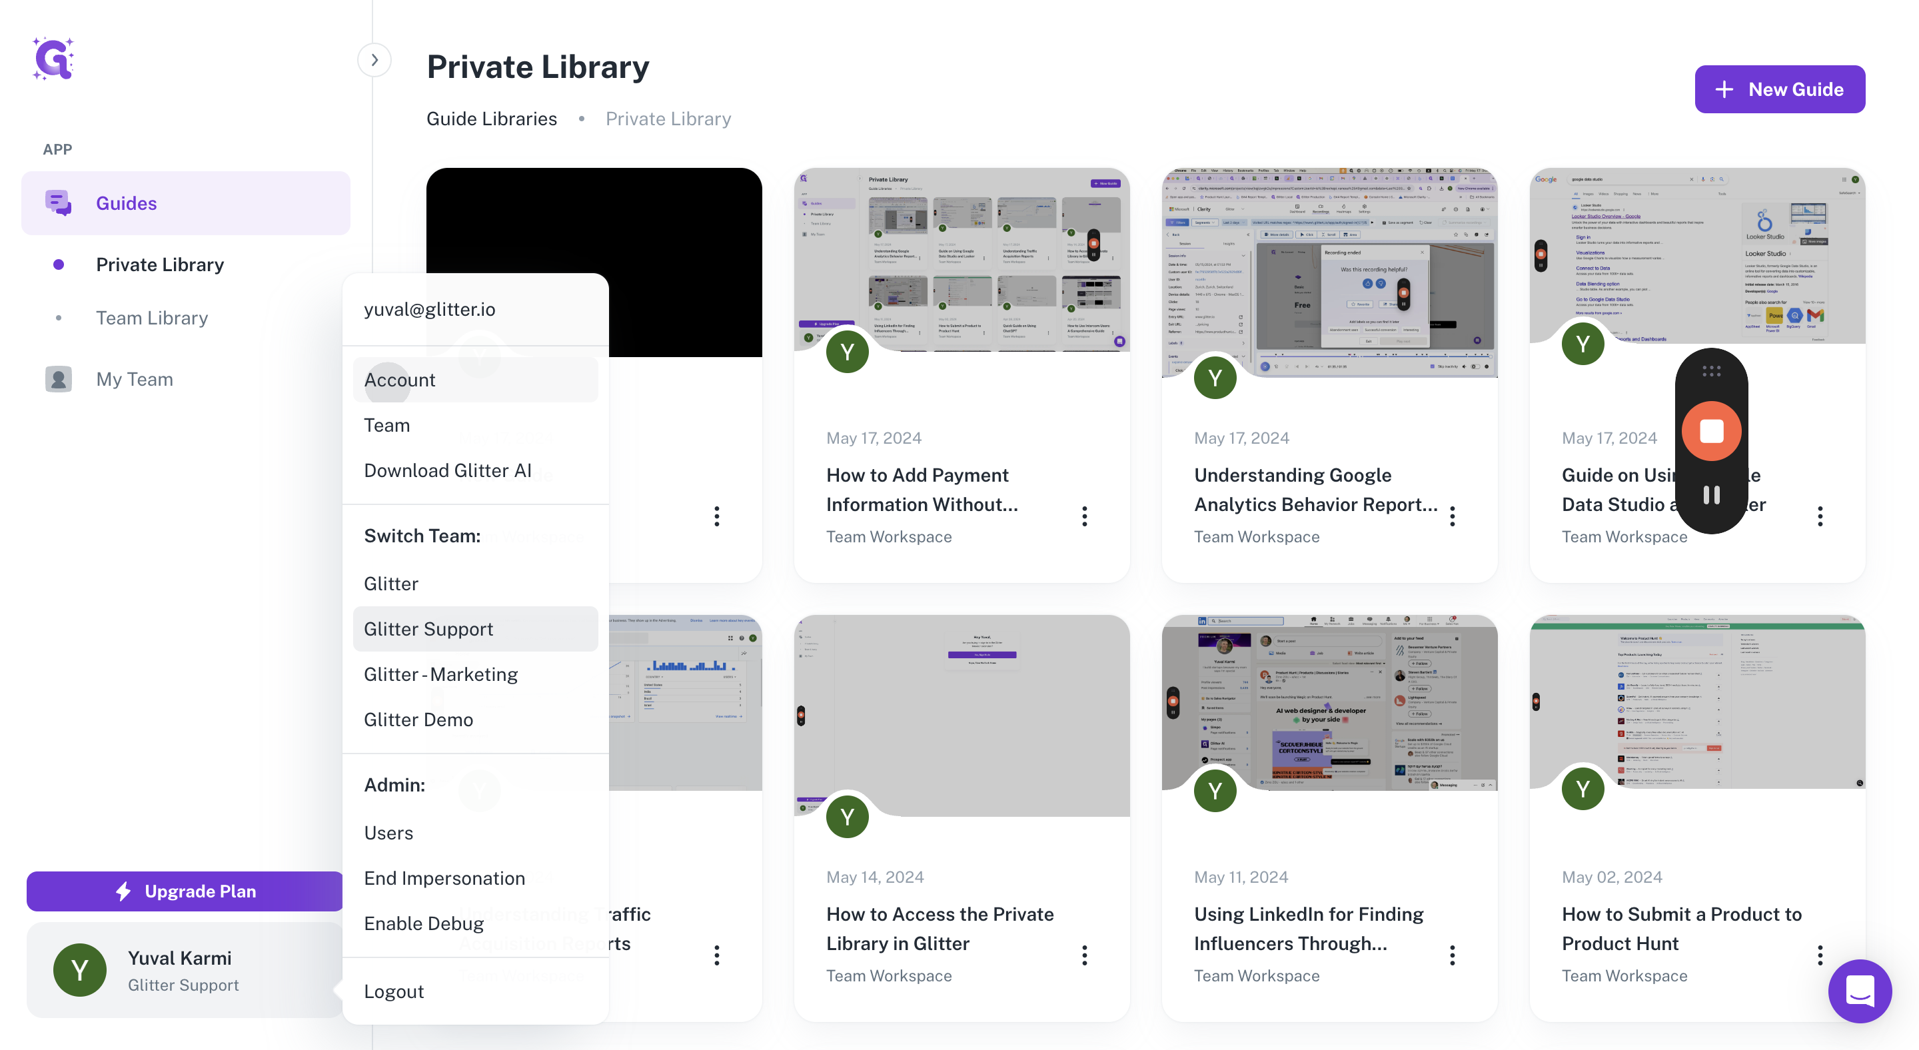Switch to the Glitter - Marketing team
1919x1050 pixels.
click(x=475, y=675)
